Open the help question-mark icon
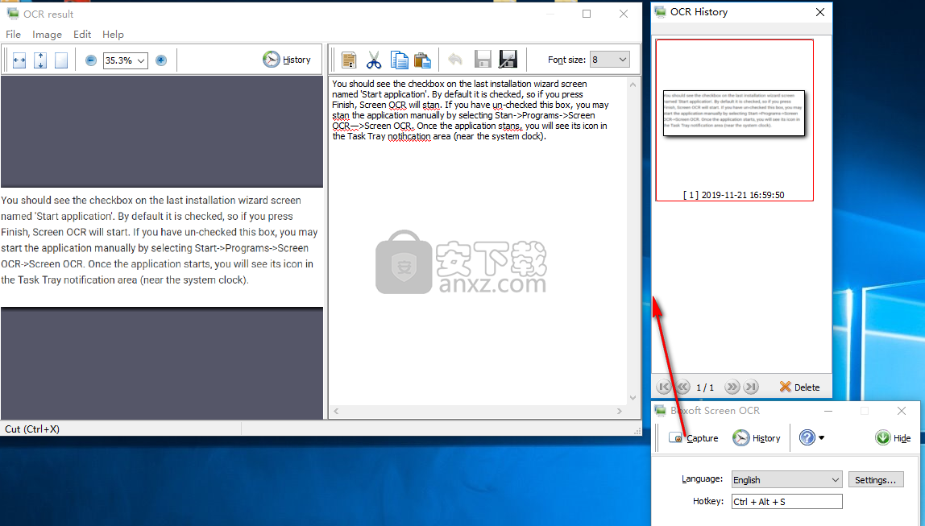 click(x=807, y=437)
